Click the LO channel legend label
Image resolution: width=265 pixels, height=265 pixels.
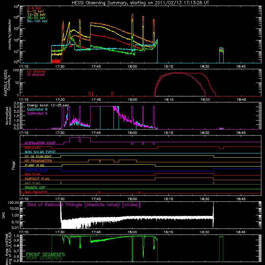point(36,71)
